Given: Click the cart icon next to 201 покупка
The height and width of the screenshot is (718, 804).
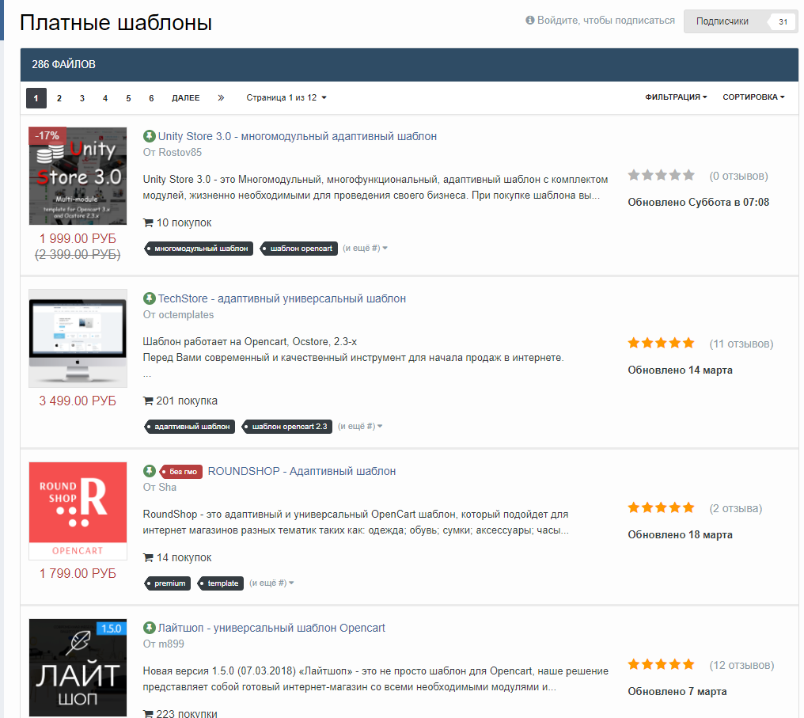Looking at the screenshot, I should tap(148, 401).
